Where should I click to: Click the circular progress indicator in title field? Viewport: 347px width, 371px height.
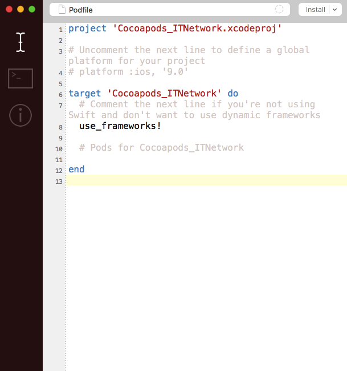(279, 10)
